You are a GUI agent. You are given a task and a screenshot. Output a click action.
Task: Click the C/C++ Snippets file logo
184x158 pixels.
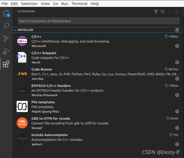22,57
